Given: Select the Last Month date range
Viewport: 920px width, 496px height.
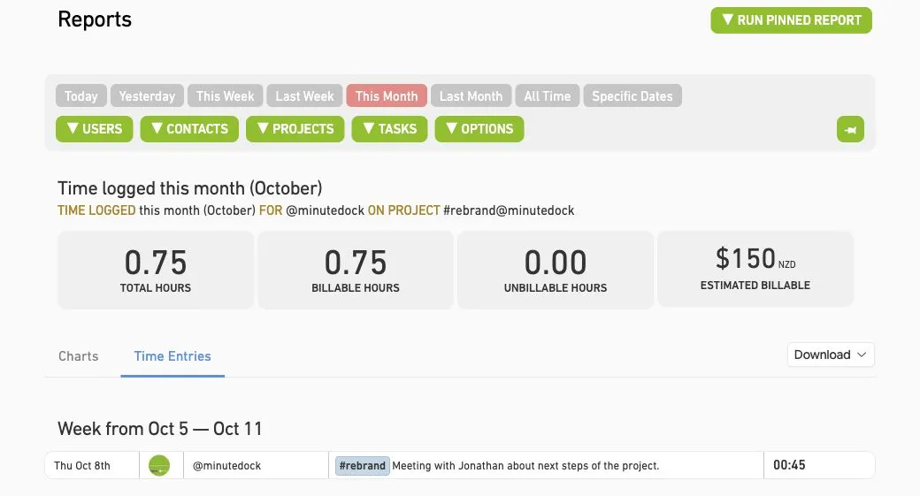Looking at the screenshot, I should (x=471, y=96).
